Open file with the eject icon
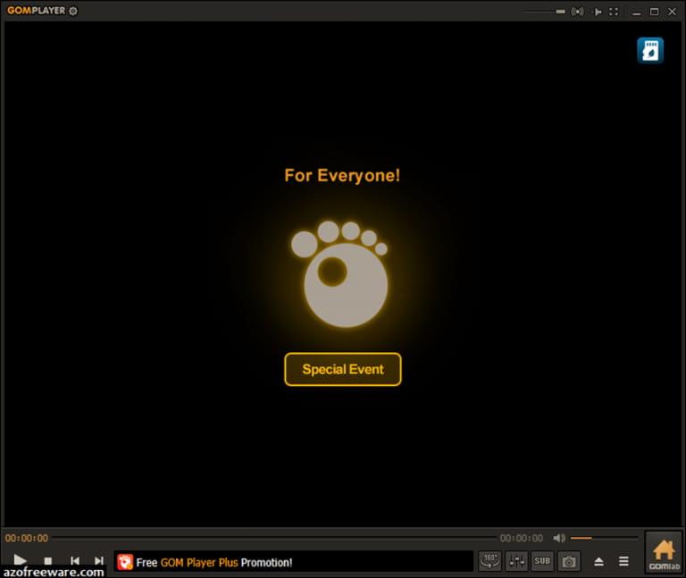Screen dimensions: 686x578 [x=599, y=561]
